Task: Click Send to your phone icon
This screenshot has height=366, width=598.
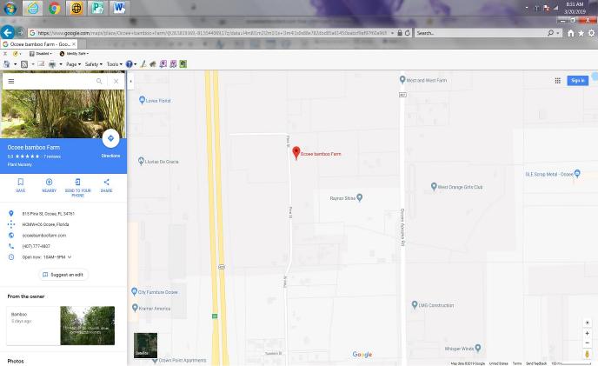Action: pyautogui.click(x=77, y=183)
